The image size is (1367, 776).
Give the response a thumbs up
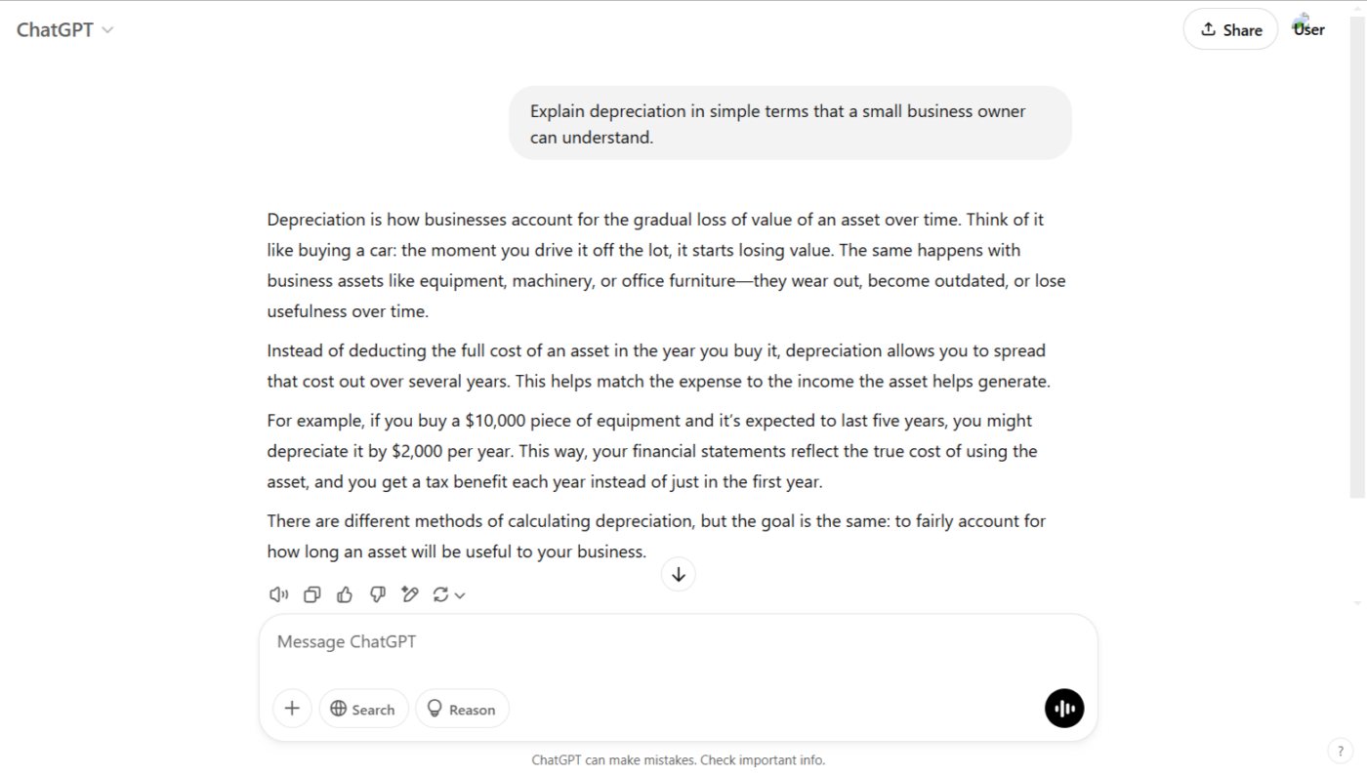point(345,594)
